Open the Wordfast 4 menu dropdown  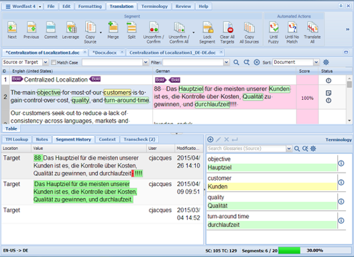(x=40, y=7)
